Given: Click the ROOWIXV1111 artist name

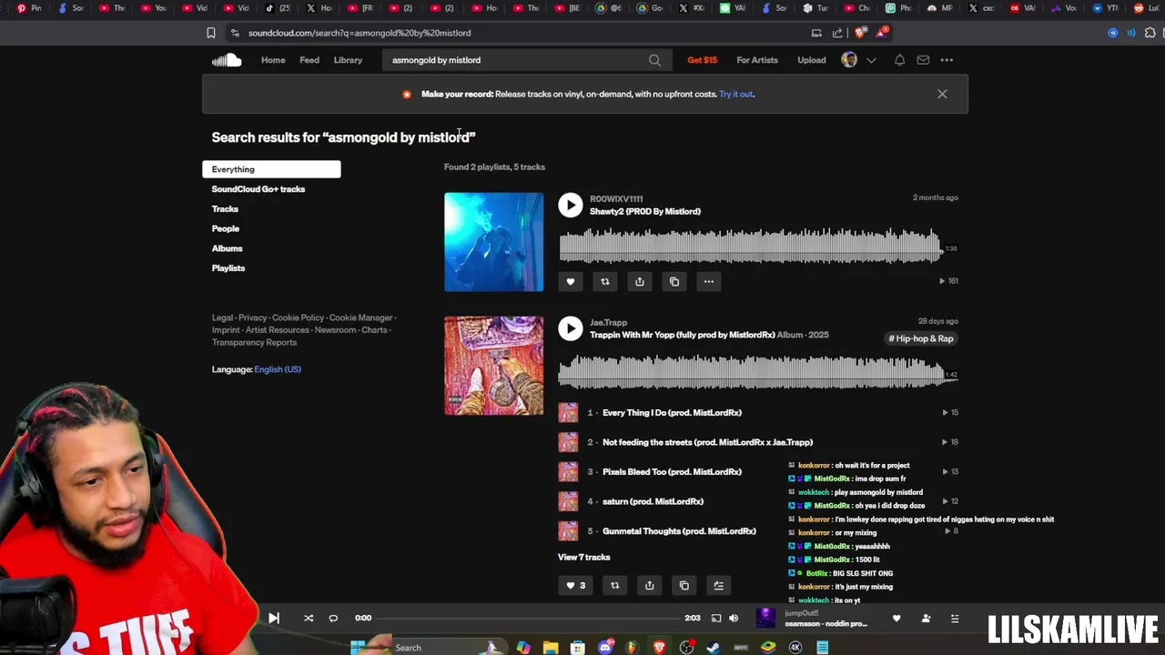Looking at the screenshot, I should click(616, 198).
